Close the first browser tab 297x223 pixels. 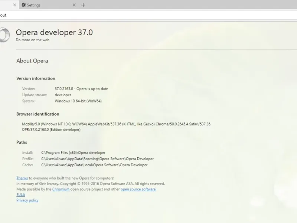[14, 5]
